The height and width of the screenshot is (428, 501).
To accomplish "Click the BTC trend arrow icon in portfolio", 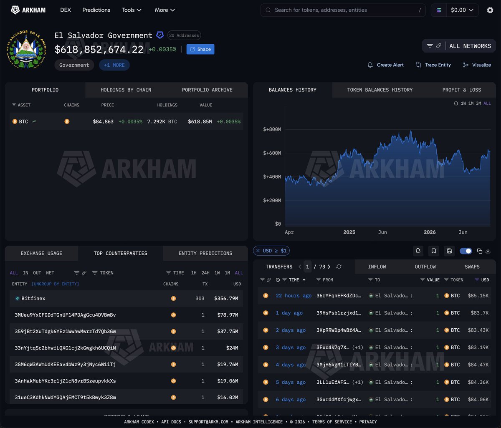I will tap(34, 121).
